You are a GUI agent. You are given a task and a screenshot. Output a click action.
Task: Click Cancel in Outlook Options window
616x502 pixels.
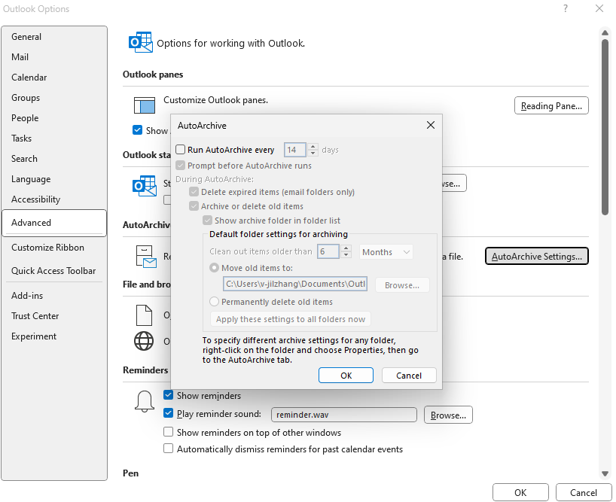[x=584, y=492]
